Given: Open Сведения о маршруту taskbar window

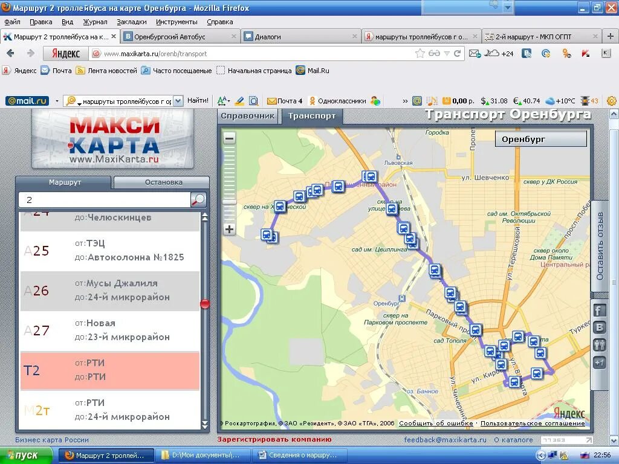Looking at the screenshot, I should [300, 456].
